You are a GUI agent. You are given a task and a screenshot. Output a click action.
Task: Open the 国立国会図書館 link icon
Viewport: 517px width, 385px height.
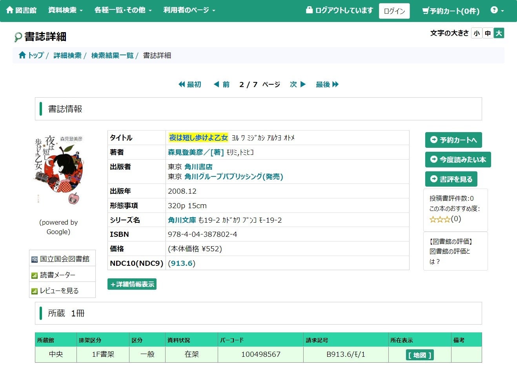pyautogui.click(x=35, y=259)
